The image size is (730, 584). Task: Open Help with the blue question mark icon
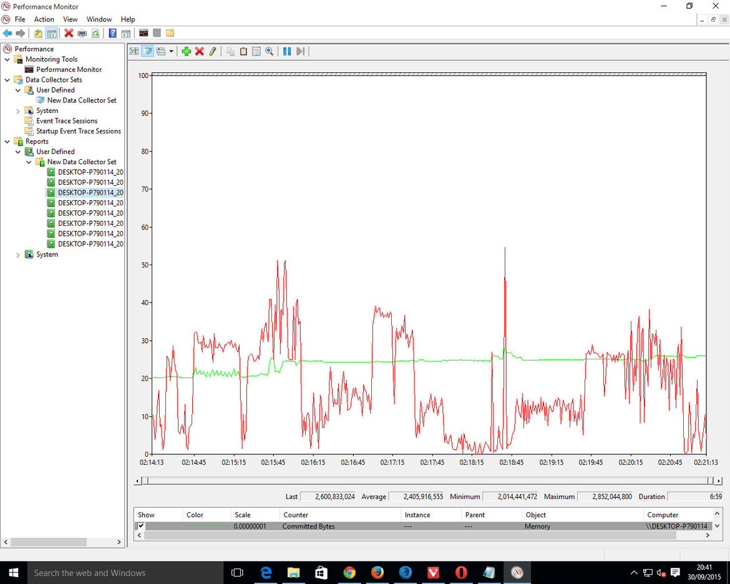pos(113,33)
